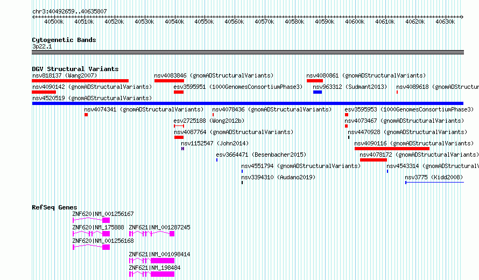Click the nsv4520519 variant label
Screen dimensions: 479x280
click(x=92, y=98)
